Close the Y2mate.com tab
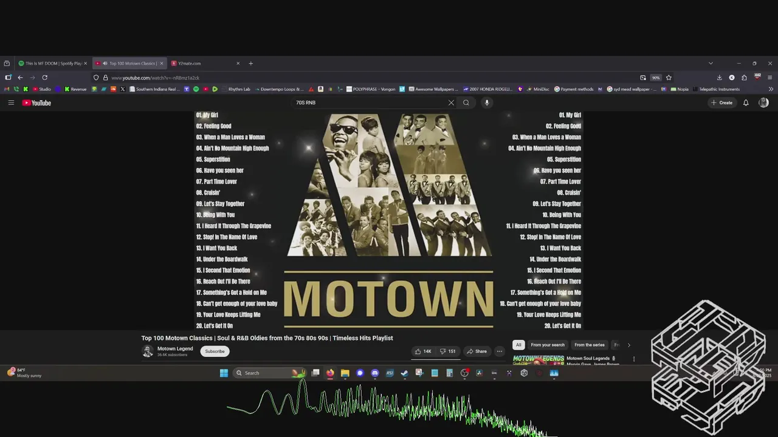 pos(238,63)
